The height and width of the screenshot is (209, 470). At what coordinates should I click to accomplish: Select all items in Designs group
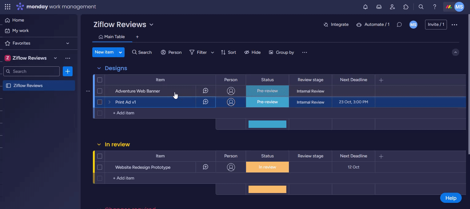100,80
